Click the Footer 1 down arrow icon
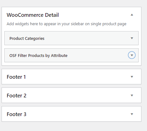This screenshot has width=147, height=131. coord(132,77)
